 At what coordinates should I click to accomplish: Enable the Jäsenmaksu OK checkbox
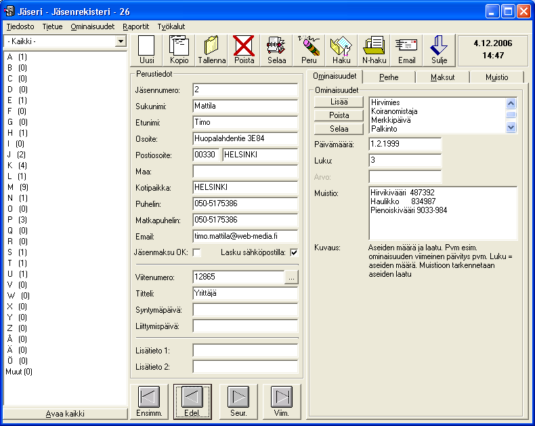(196, 252)
